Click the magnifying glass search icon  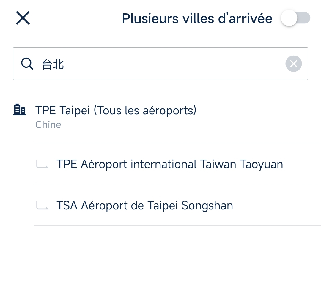(x=27, y=64)
